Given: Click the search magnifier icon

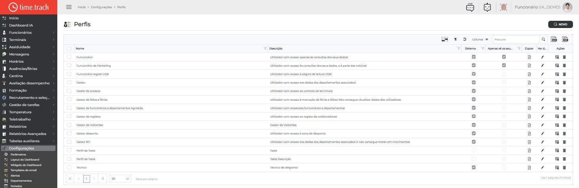Looking at the screenshot, I should (x=543, y=39).
